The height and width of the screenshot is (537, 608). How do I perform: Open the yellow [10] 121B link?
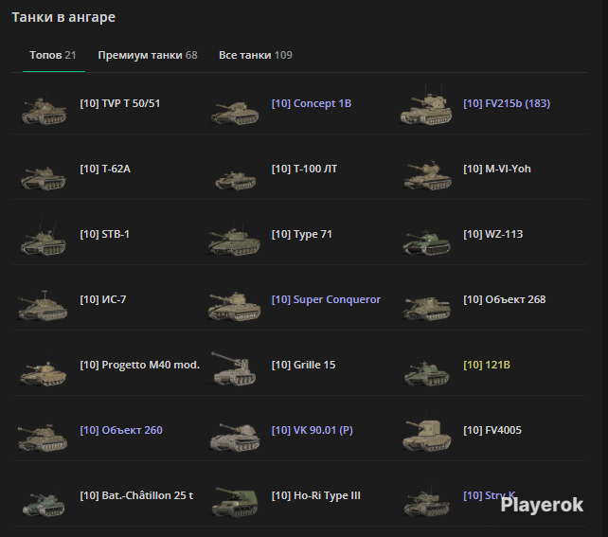pos(487,365)
